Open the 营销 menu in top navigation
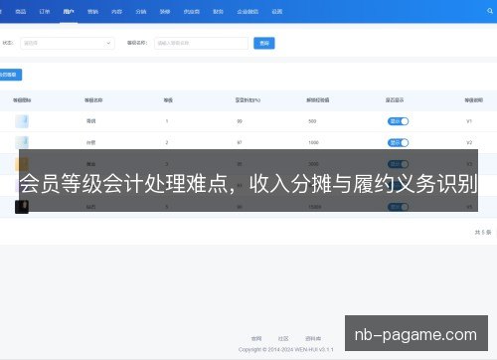Image resolution: width=497 pixels, height=360 pixels. coord(92,12)
